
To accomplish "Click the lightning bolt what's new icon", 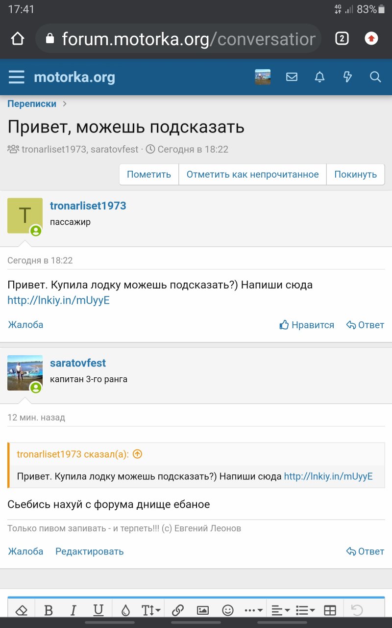I will click(x=347, y=77).
